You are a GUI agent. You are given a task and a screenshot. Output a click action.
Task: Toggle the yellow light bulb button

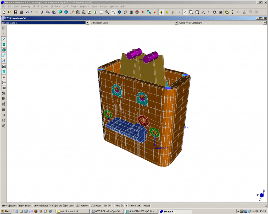pyautogui.click(x=167, y=12)
